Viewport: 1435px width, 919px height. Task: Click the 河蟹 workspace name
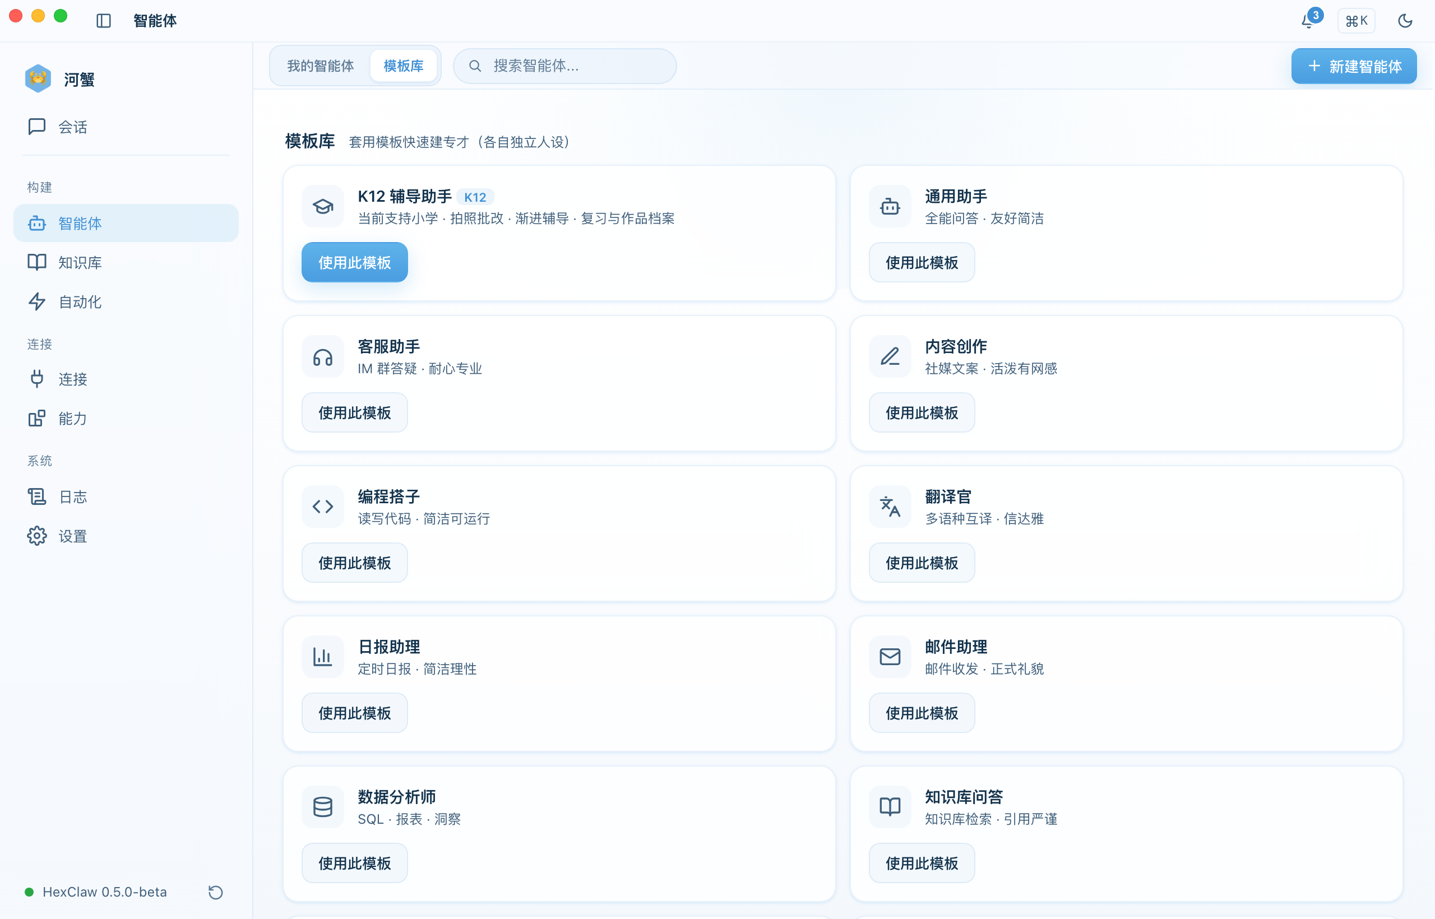(x=80, y=80)
